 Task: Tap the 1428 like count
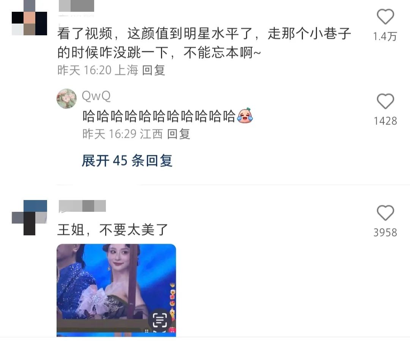click(385, 121)
